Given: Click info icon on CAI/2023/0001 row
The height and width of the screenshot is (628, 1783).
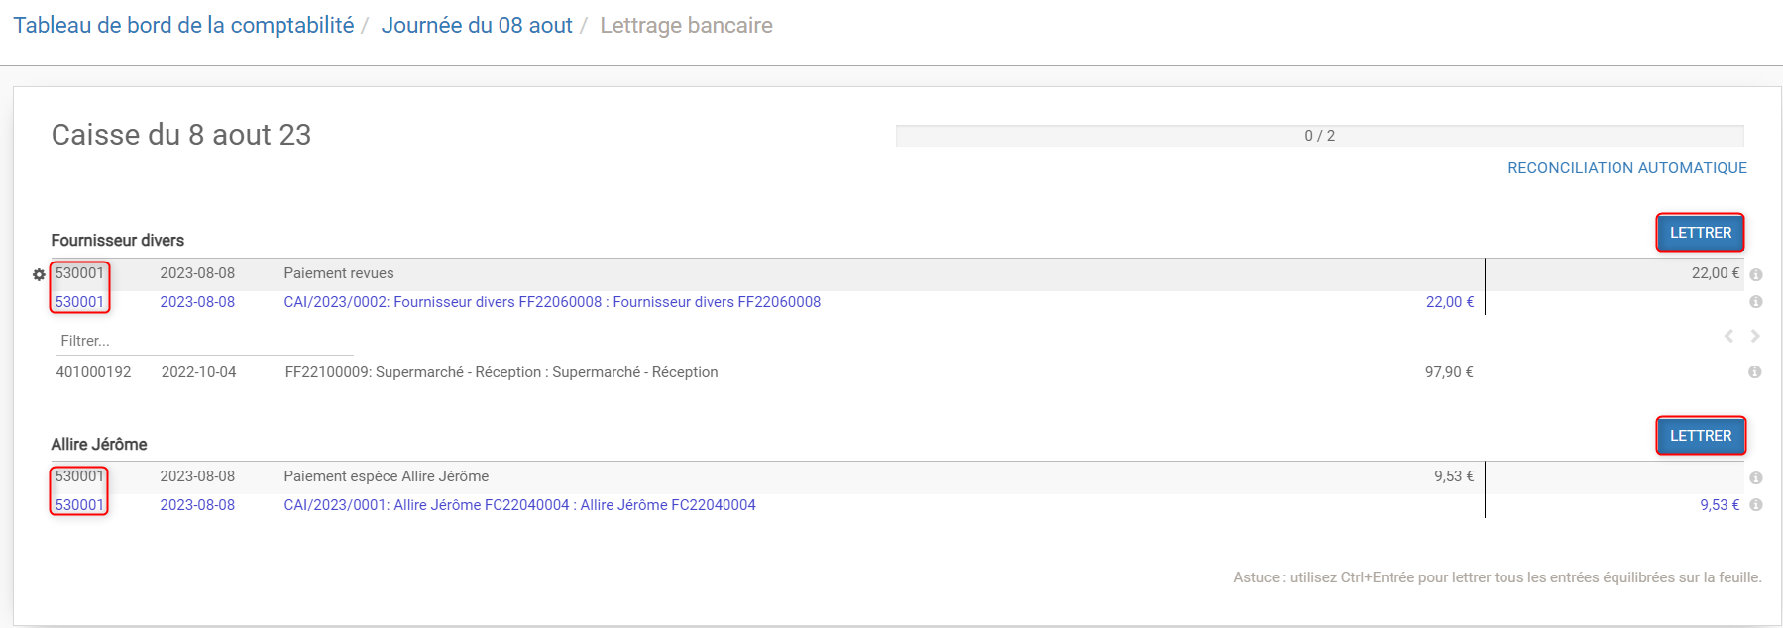Looking at the screenshot, I should (x=1755, y=505).
